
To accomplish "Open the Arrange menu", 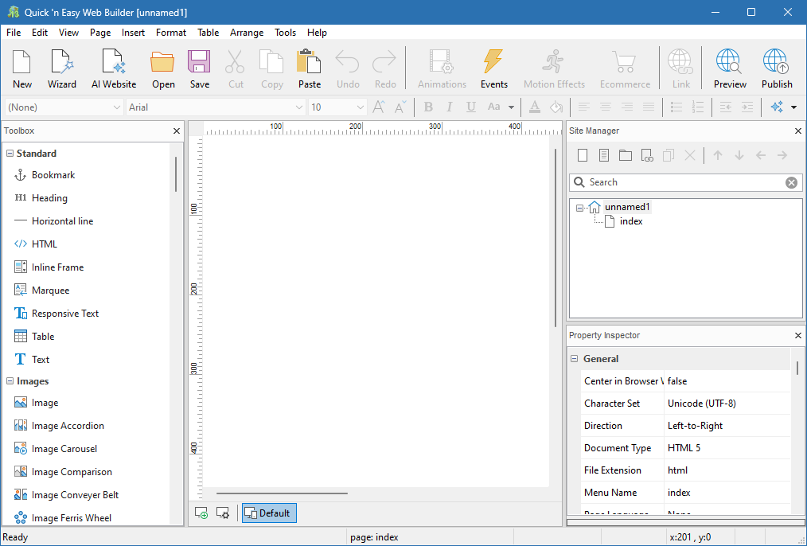I will point(247,33).
